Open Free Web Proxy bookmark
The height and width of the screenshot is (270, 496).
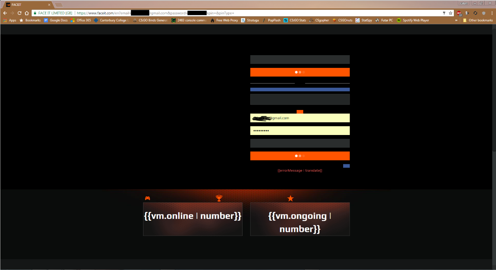(224, 20)
